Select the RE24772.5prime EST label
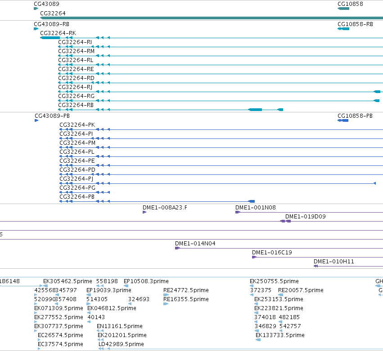Image resolution: width=383 pixels, height=351 pixels. (186, 290)
